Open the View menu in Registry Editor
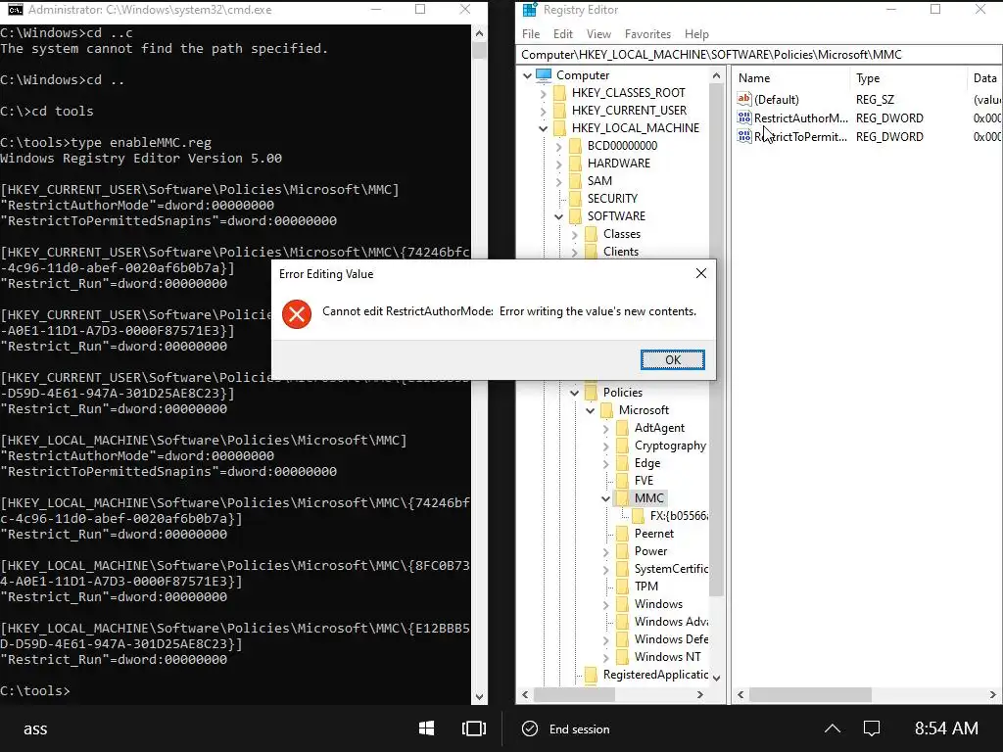The height and width of the screenshot is (752, 1003). click(598, 34)
